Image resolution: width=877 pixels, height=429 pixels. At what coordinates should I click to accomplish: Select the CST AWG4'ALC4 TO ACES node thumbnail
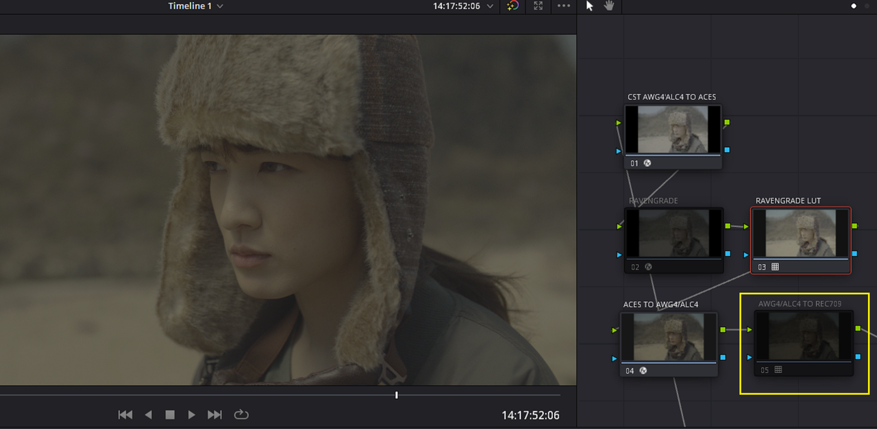pos(673,129)
